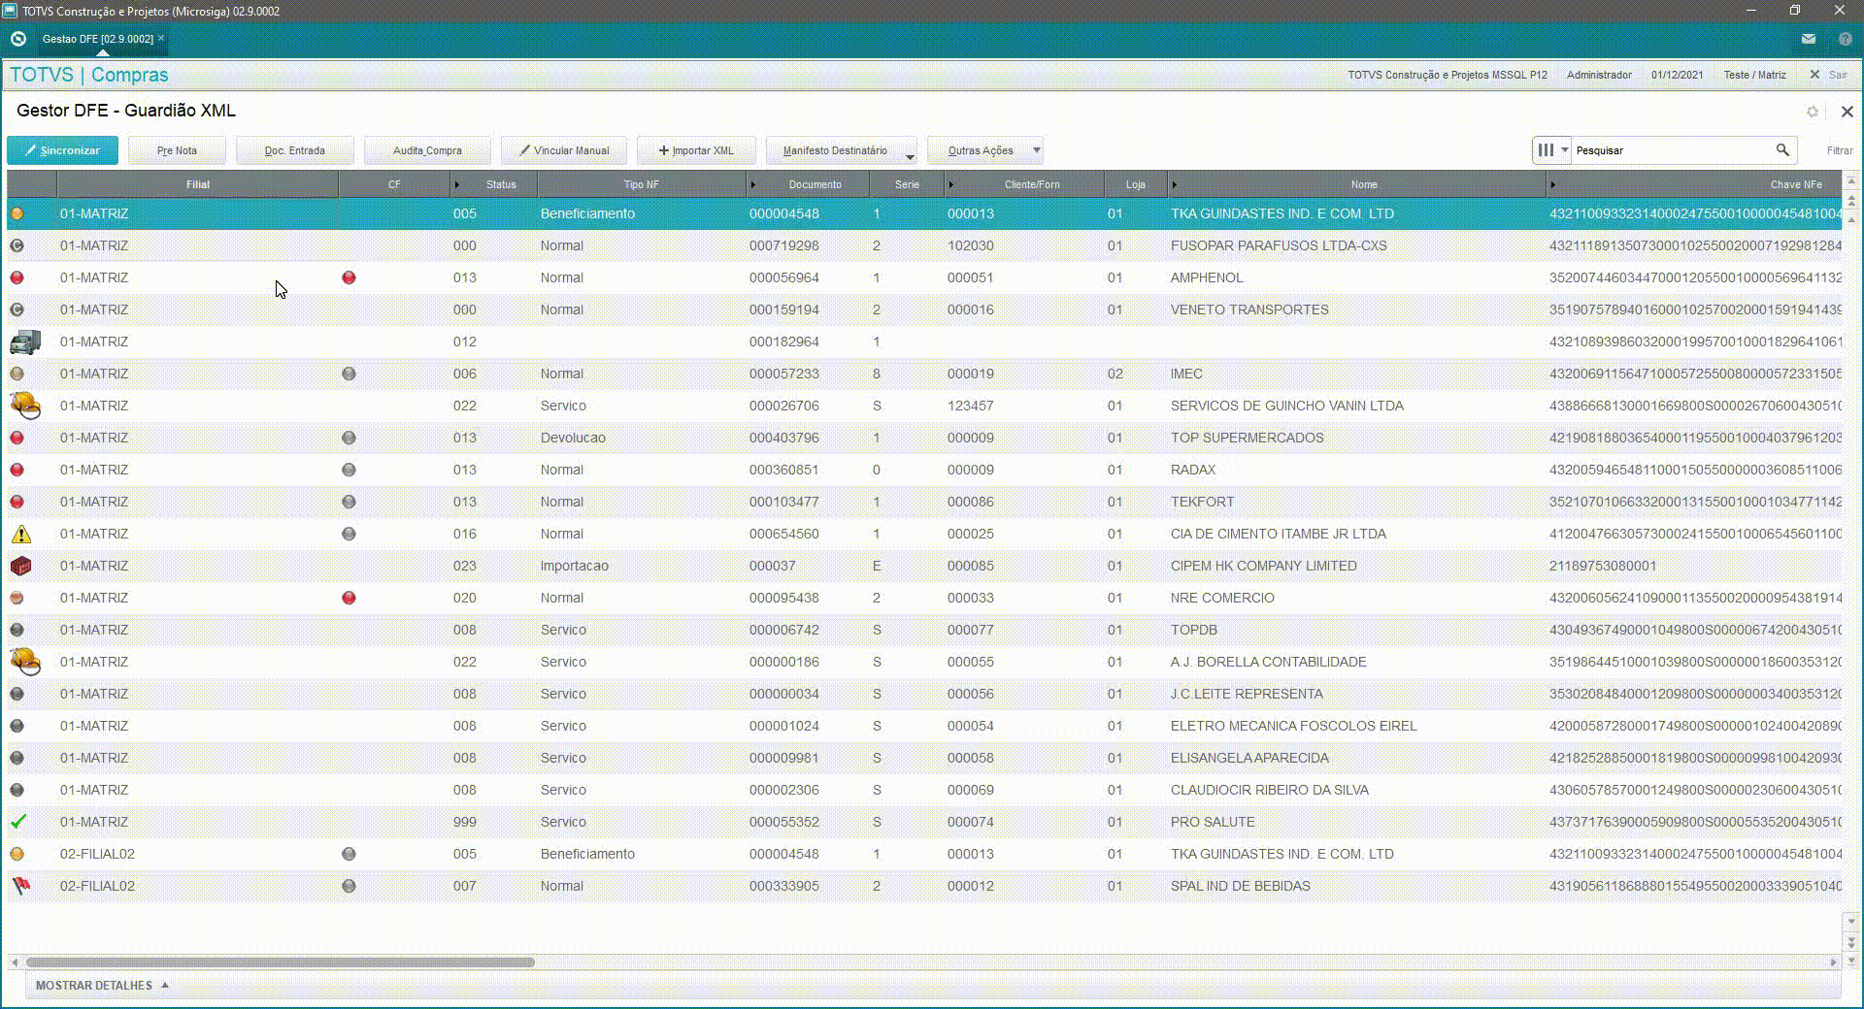Sort by Tipo NF column header

click(641, 184)
